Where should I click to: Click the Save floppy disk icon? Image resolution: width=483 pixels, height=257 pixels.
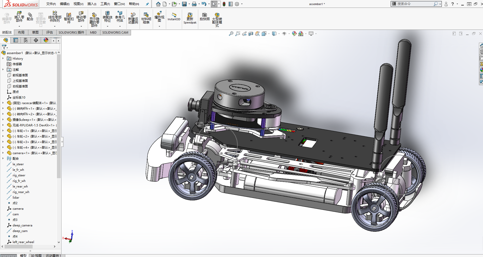[184, 4]
